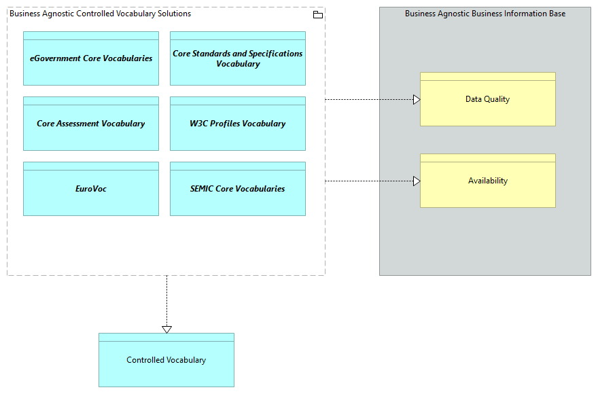Click the arrowhead pointing to Availability
The image size is (598, 394).
pos(417,181)
